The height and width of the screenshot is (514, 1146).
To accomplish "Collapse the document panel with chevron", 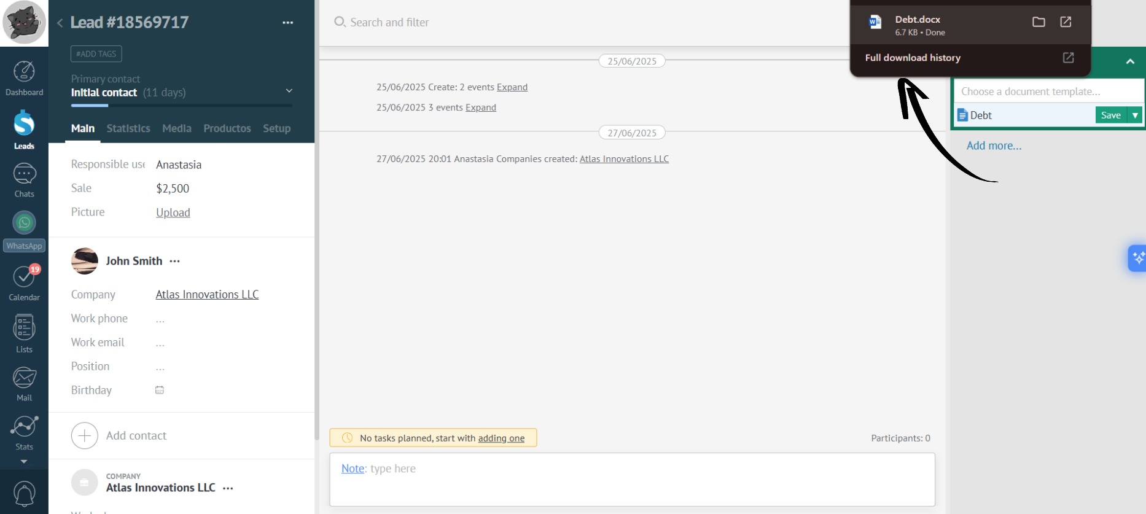I will (x=1129, y=61).
